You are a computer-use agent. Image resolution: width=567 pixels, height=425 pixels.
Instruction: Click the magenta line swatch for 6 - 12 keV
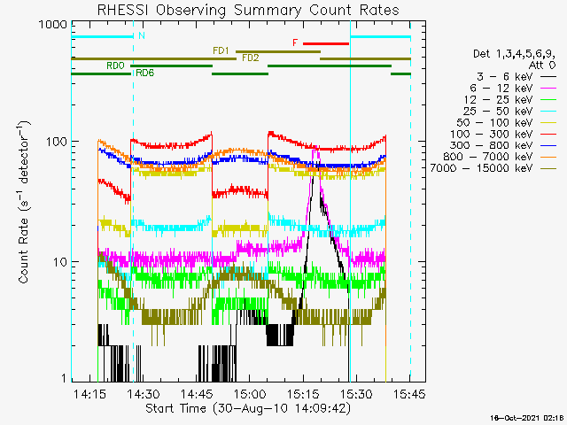(548, 89)
